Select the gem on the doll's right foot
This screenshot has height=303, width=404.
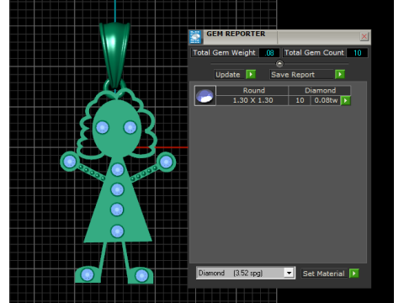[141, 275]
